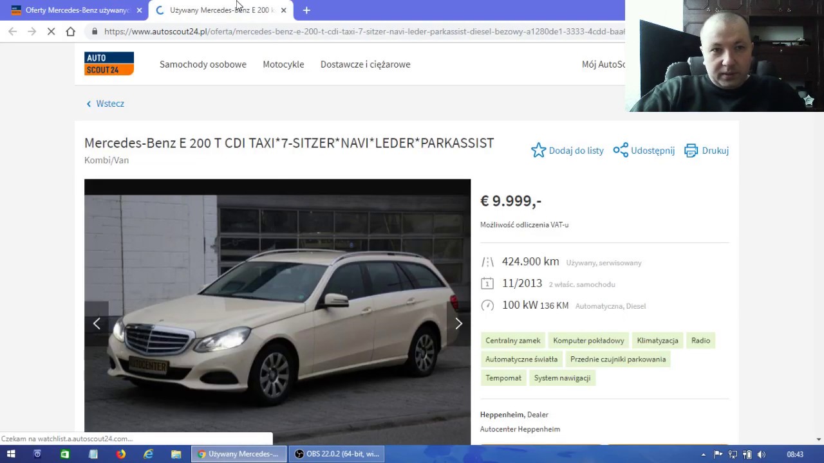Open the Samochody osobowe menu
Image resolution: width=824 pixels, height=463 pixels.
(203, 64)
